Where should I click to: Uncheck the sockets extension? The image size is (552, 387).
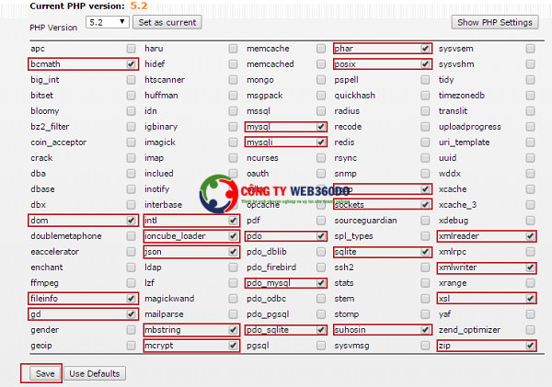pyautogui.click(x=425, y=205)
